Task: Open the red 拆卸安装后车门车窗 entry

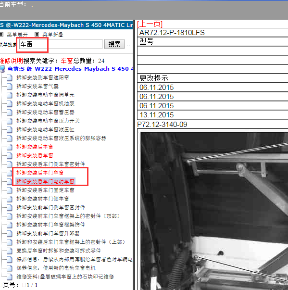Action: (x=40, y=173)
